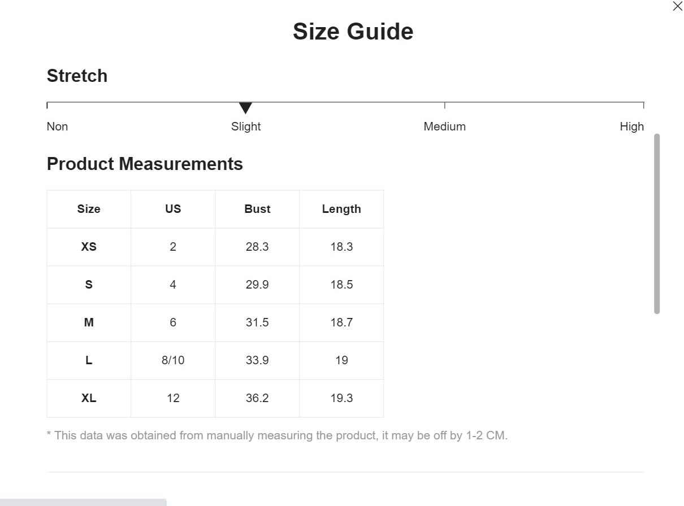Image resolution: width=684 pixels, height=506 pixels.
Task: Click the Stretch section heading
Action: [x=77, y=76]
